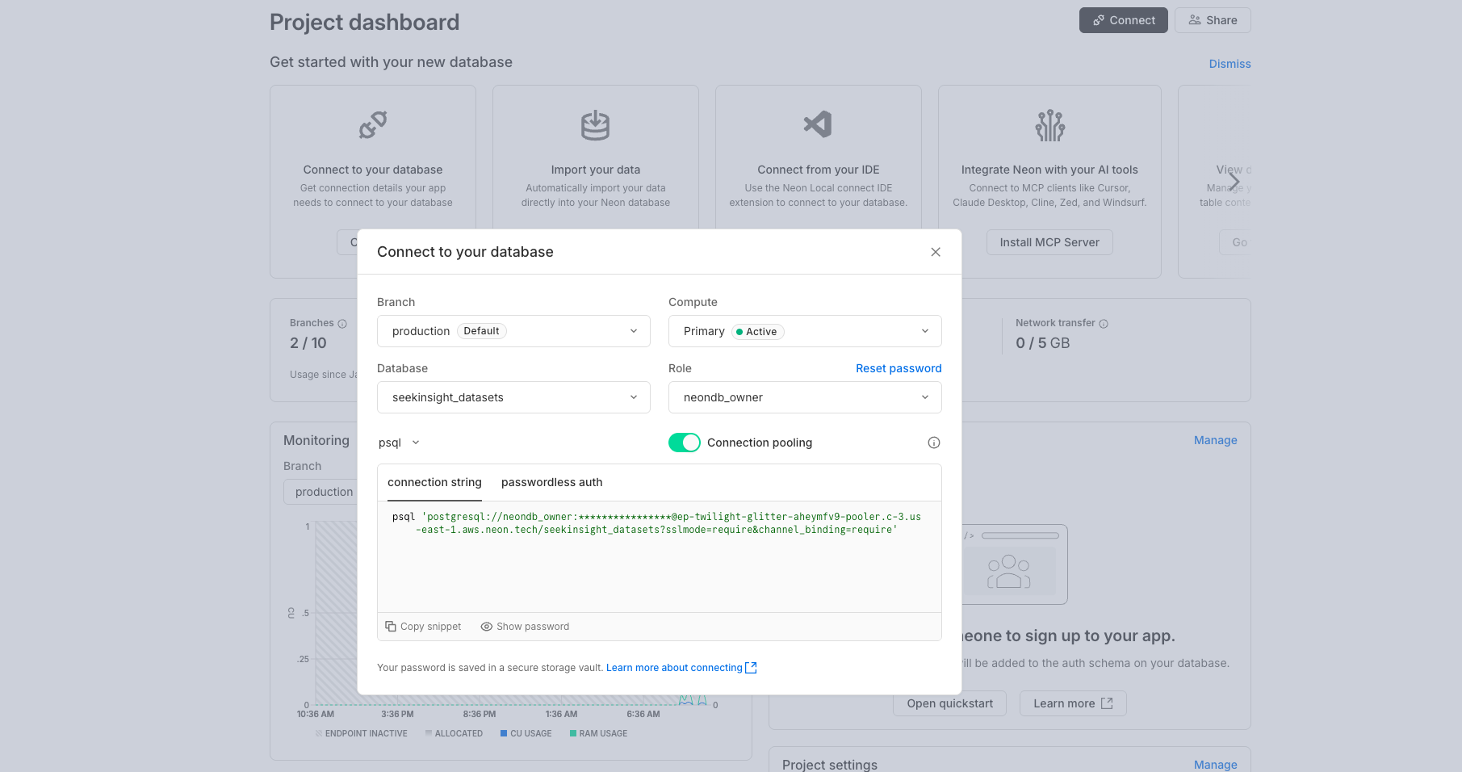Open the Role dropdown neondb_owner
Image resolution: width=1462 pixels, height=772 pixels.
point(805,397)
